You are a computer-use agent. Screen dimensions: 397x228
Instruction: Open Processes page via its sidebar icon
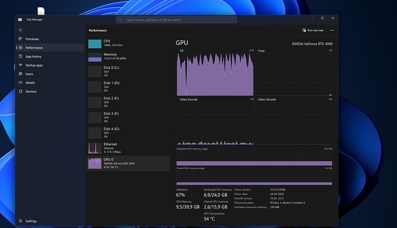click(x=20, y=39)
